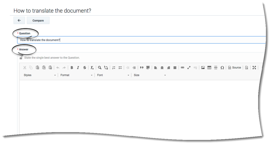The image size is (271, 145).
Task: Switch to Source view
Action: pyautogui.click(x=234, y=67)
